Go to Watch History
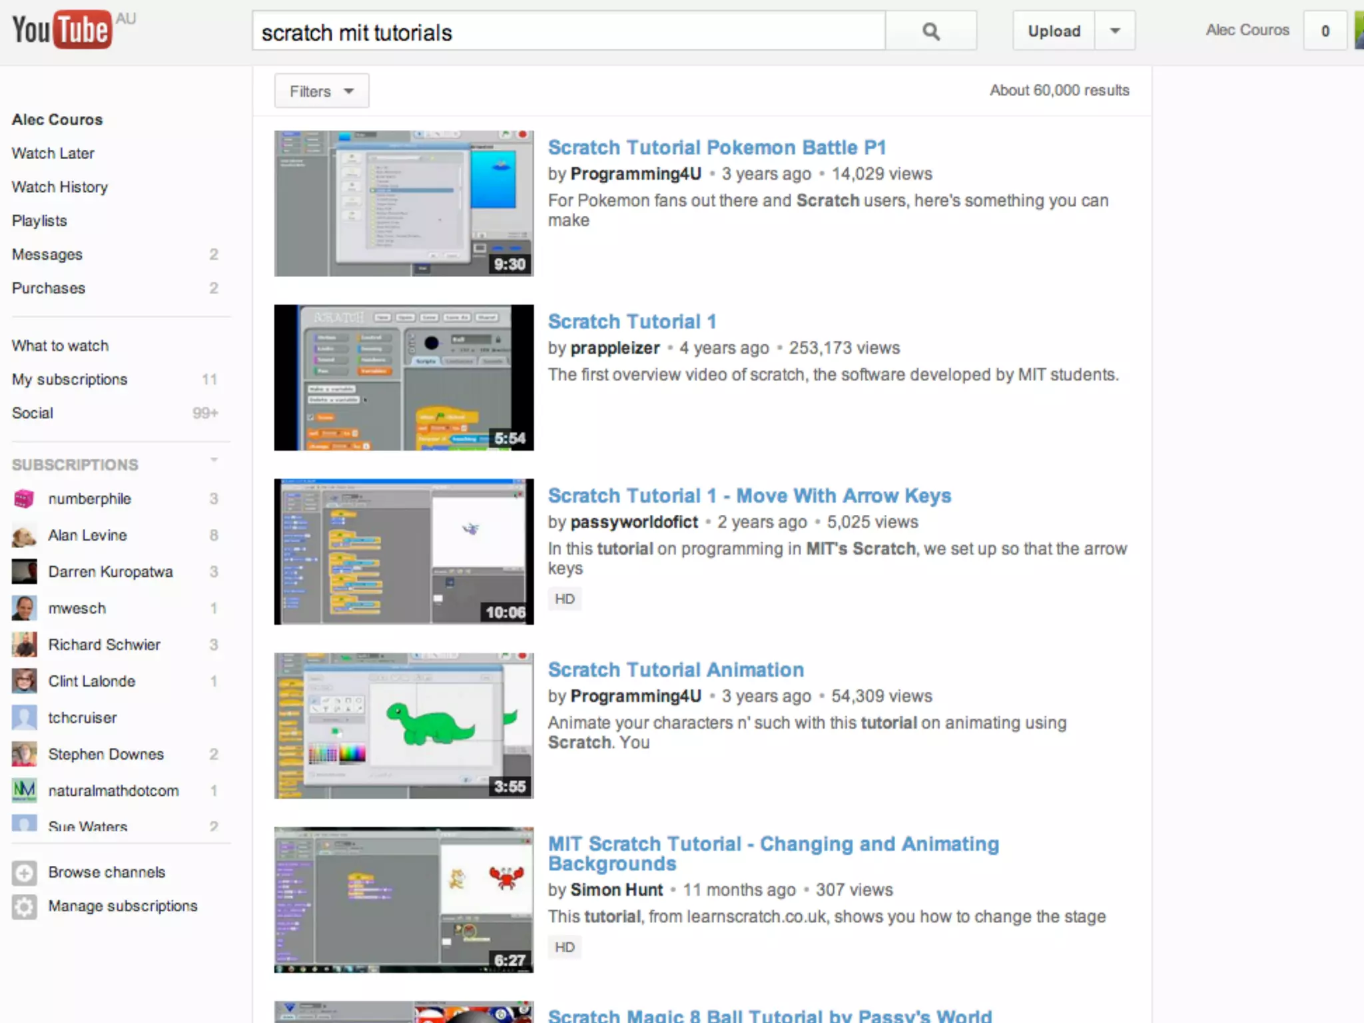 coord(60,187)
